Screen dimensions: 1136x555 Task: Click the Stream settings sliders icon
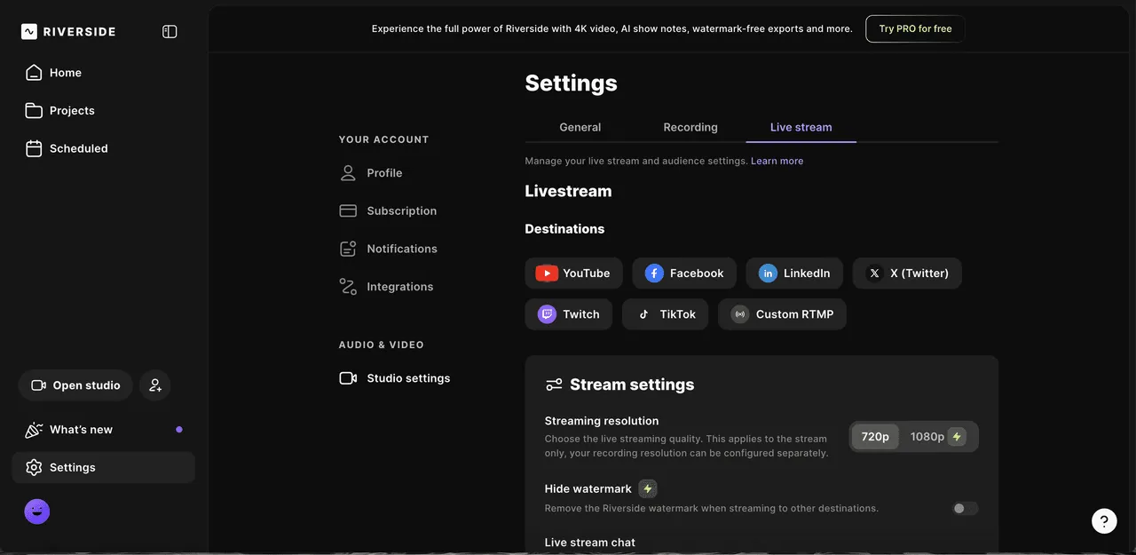coord(554,385)
